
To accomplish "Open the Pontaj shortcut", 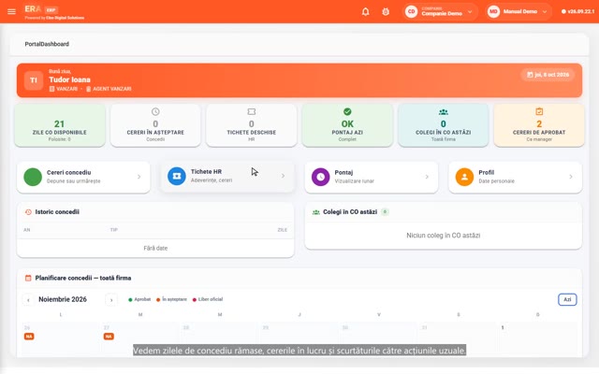I will [x=372, y=177].
